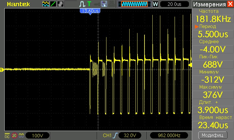Click the -312V minimum value
The image size is (234, 140).
pyautogui.click(x=213, y=80)
